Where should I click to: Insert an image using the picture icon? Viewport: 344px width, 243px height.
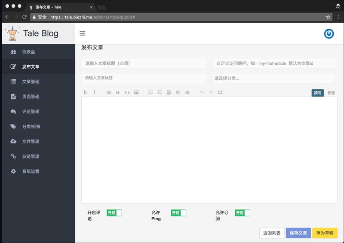click(x=136, y=92)
